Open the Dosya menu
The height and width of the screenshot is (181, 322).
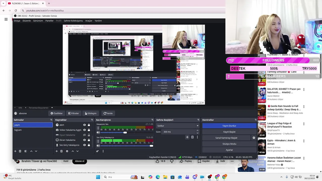(17, 21)
